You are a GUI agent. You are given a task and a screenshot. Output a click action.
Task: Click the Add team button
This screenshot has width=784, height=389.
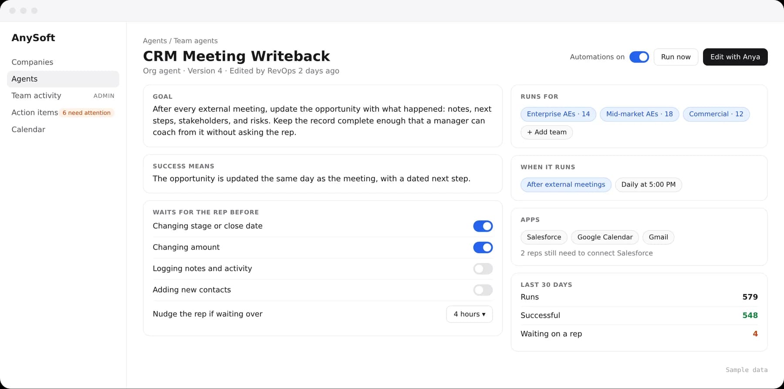tap(547, 132)
